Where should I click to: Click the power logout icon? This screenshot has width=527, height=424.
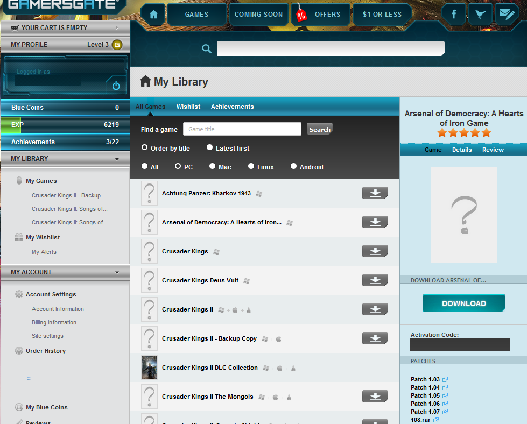click(116, 85)
